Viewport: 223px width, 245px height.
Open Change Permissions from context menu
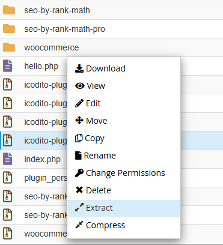pos(124,173)
